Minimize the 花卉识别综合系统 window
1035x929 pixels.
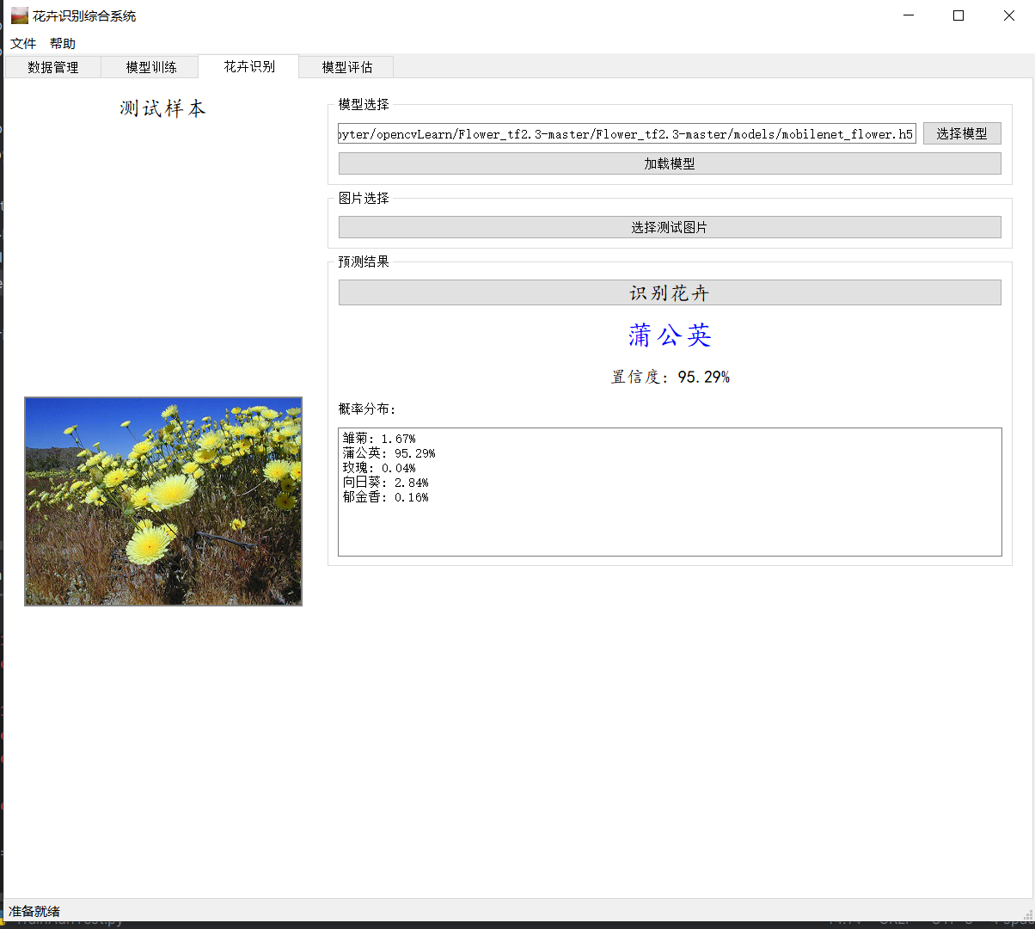tap(909, 15)
